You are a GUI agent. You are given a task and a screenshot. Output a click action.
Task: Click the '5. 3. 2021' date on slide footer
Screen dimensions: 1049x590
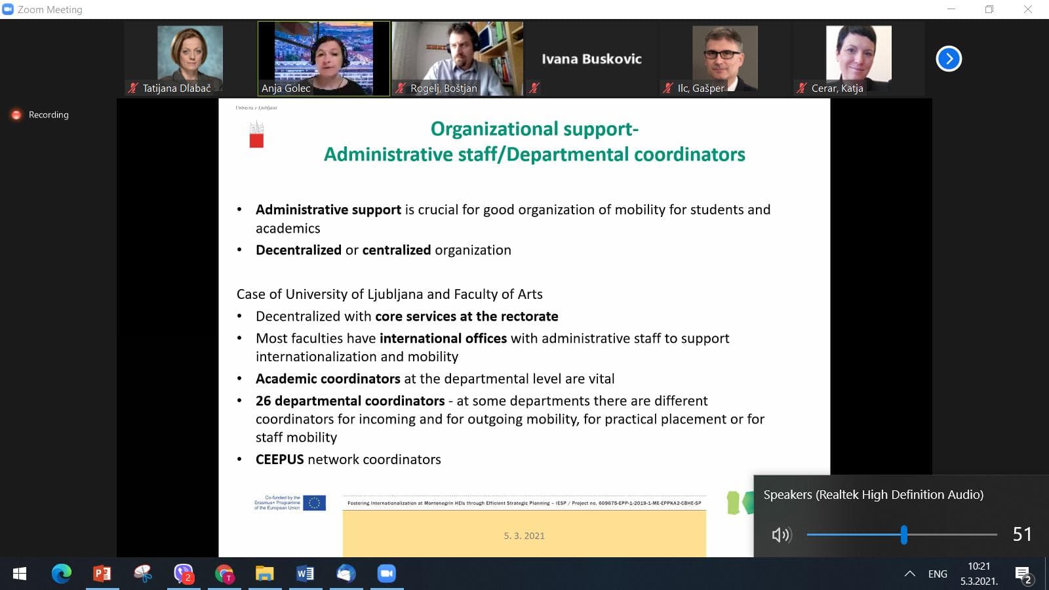524,536
